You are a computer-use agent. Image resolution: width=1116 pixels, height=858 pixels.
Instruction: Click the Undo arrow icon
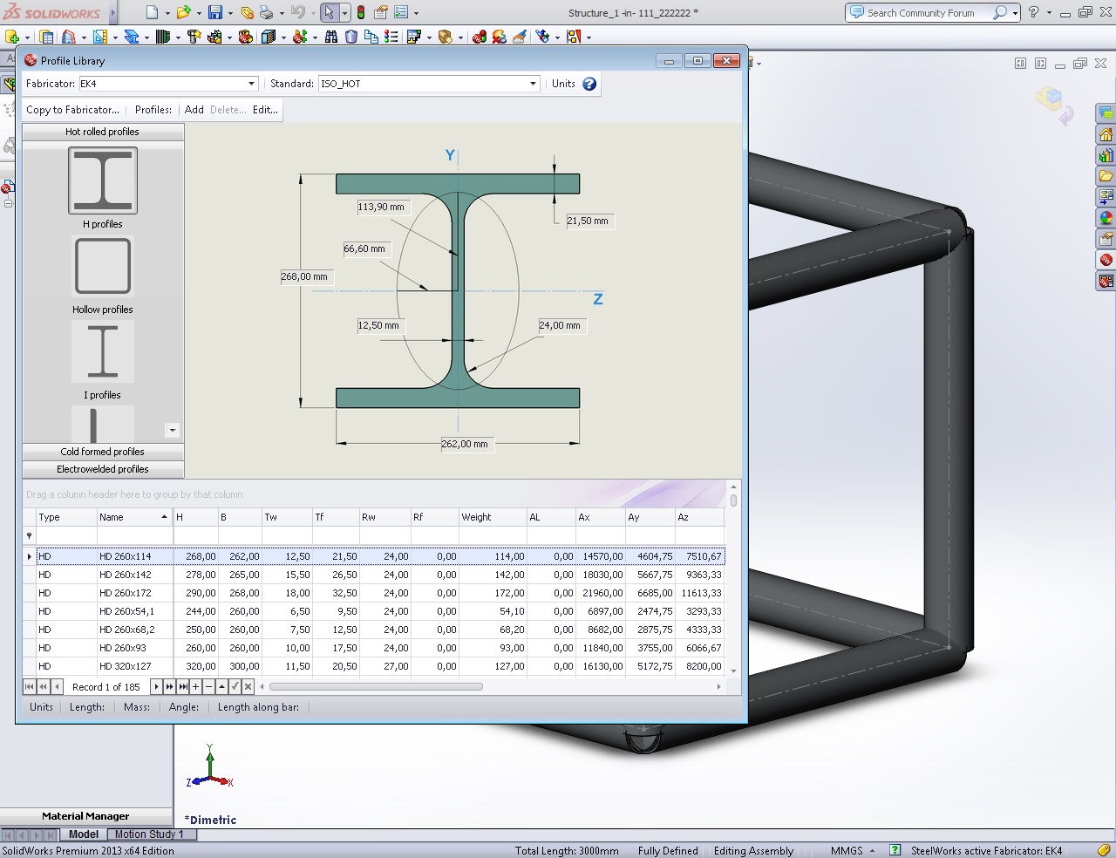pyautogui.click(x=298, y=12)
